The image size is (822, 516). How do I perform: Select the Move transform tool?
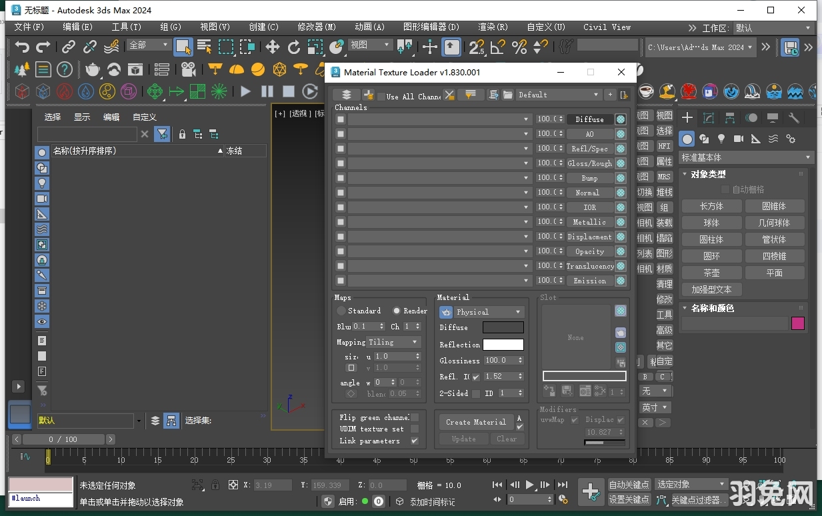click(273, 47)
